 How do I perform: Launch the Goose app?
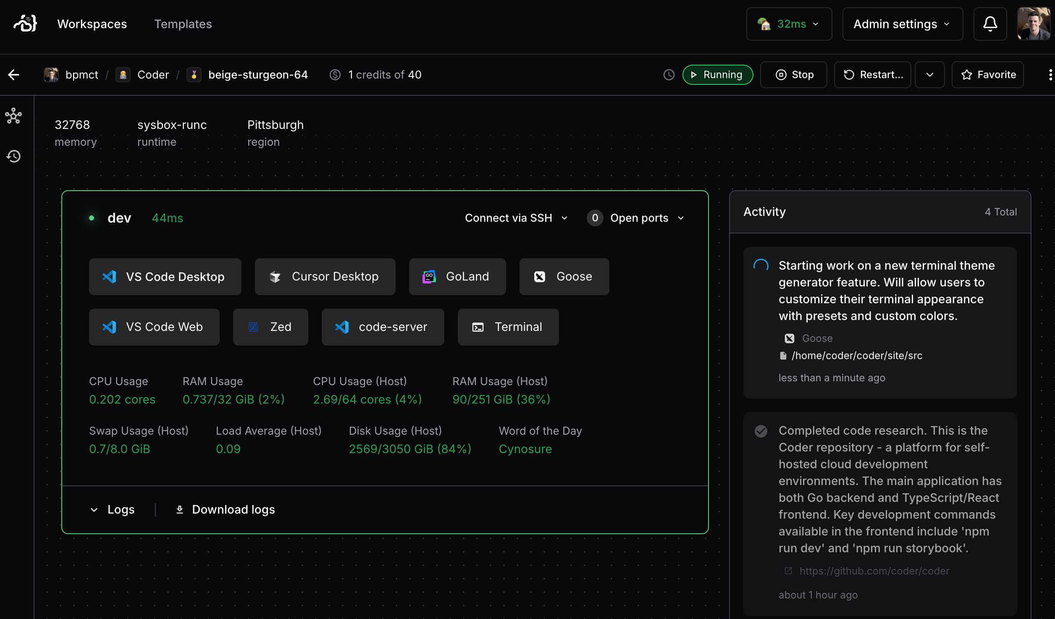[564, 276]
